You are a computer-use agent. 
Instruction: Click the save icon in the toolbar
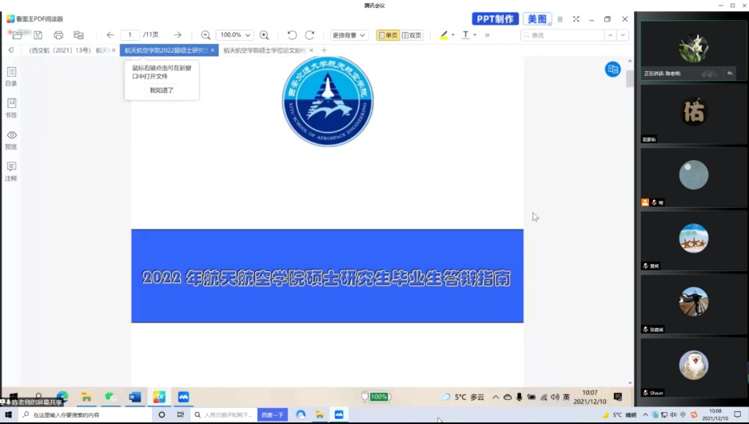click(38, 35)
